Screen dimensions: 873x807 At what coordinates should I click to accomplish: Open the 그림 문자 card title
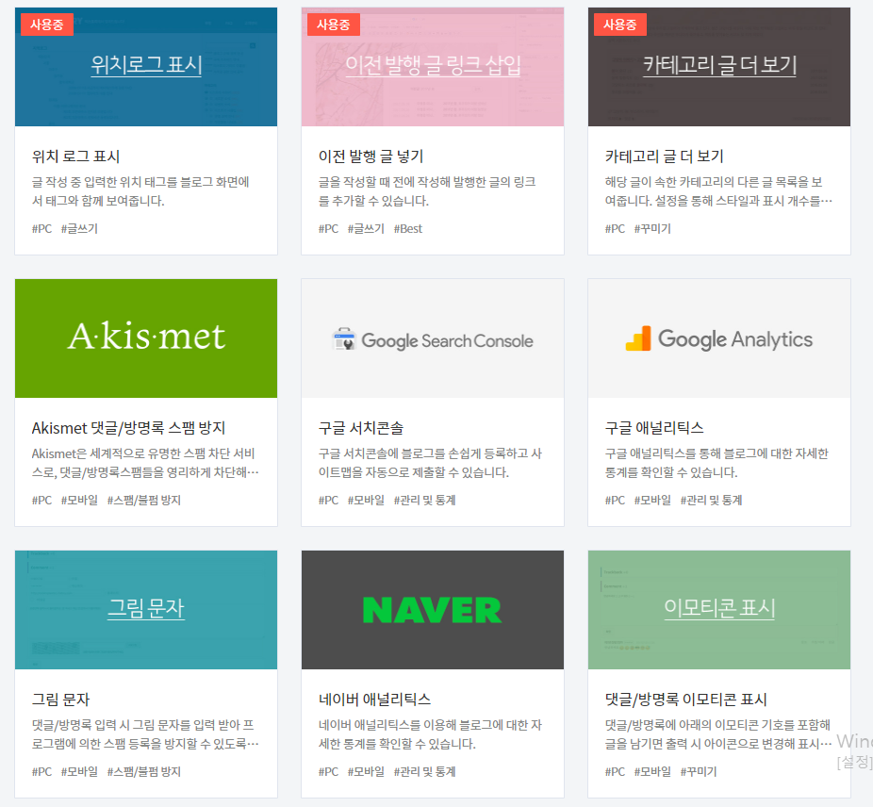click(60, 700)
